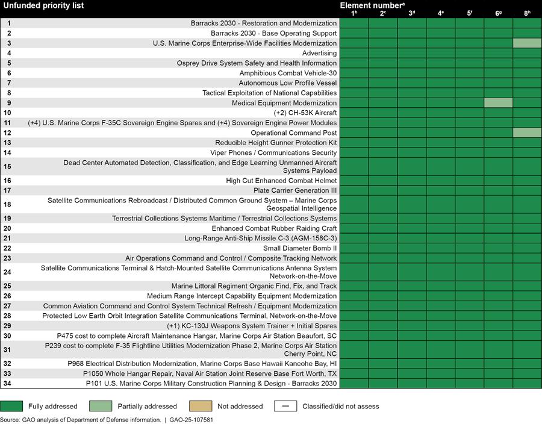
Task: Select the Small Diameter Bomb II row
Action: coord(299,248)
